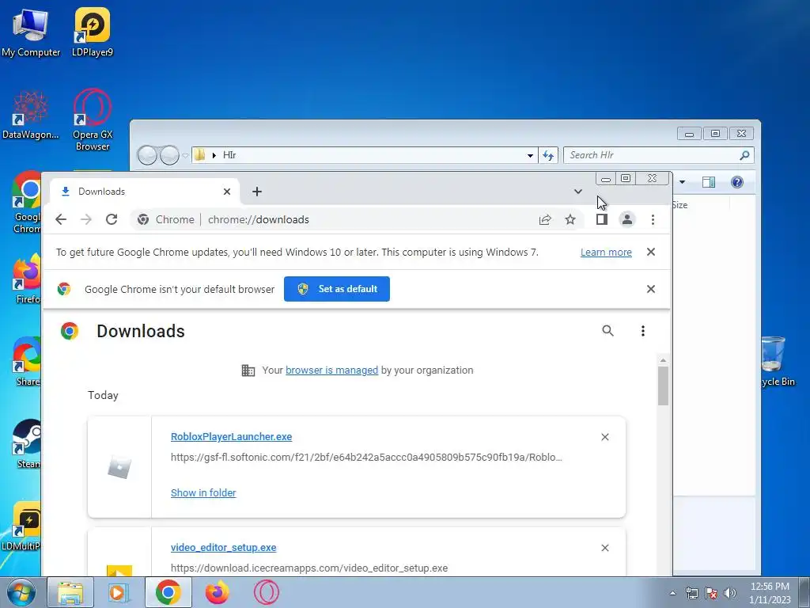
Task: Open Explorer help with question mark icon
Action: click(737, 182)
